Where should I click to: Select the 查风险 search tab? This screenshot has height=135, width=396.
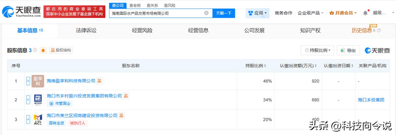[x=169, y=5]
